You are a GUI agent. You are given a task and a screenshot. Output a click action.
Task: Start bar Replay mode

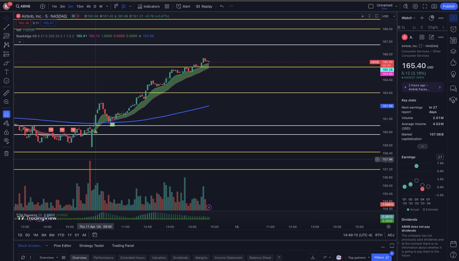click(204, 6)
